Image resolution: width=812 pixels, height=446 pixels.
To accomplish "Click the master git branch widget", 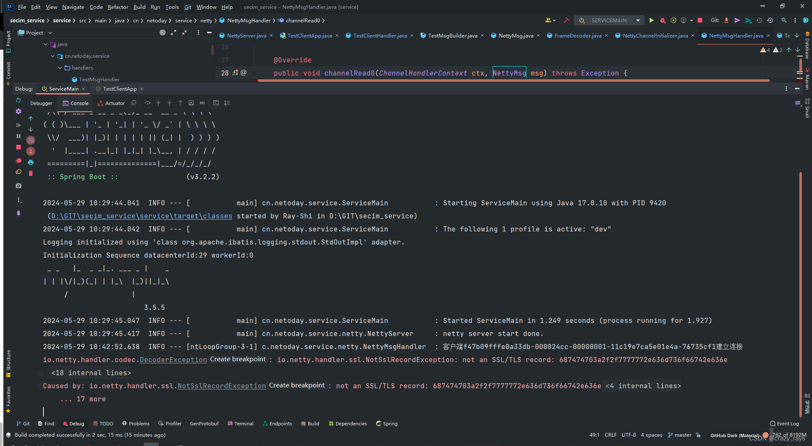I will point(679,435).
